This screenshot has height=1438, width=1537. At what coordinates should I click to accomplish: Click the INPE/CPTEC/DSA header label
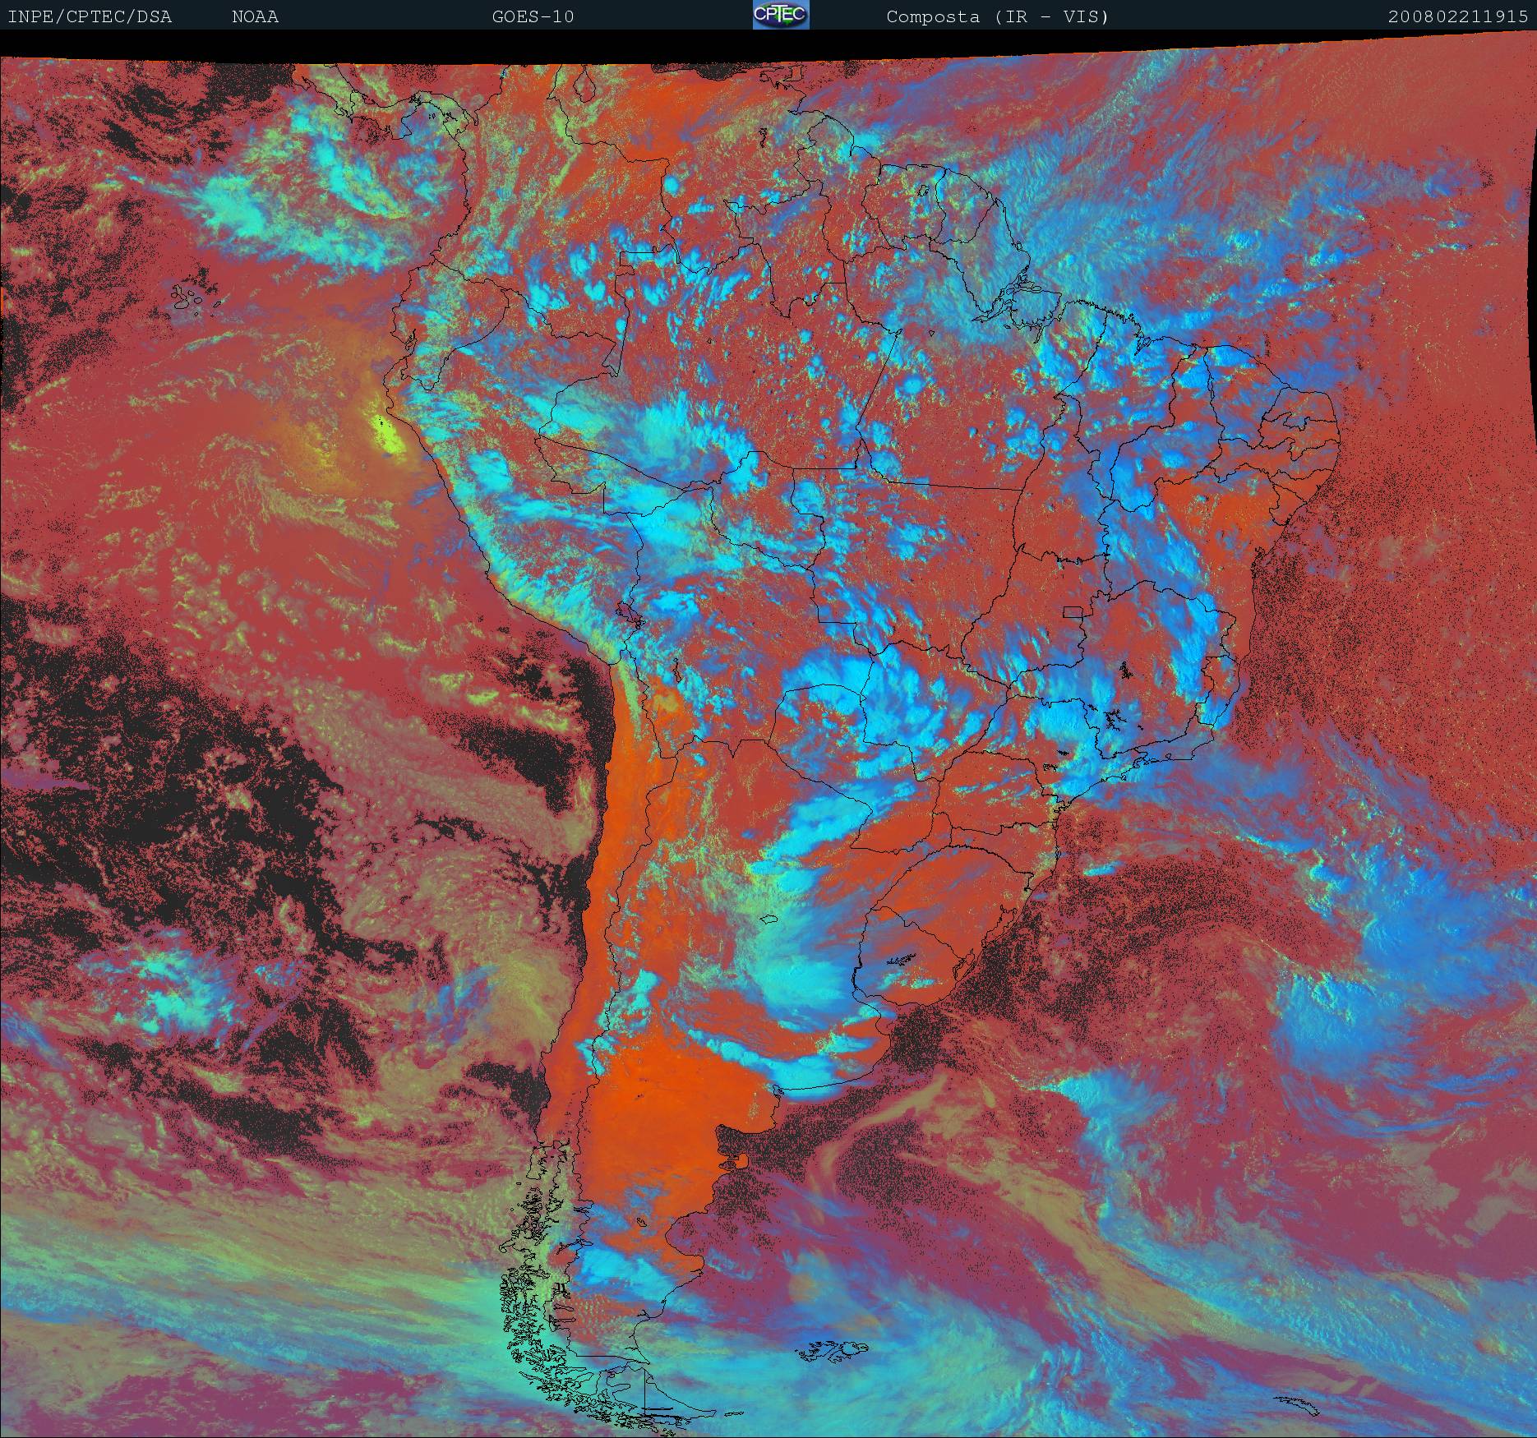90,17
